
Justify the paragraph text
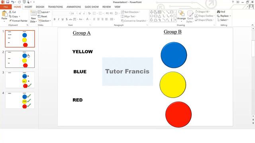tap(106, 19)
